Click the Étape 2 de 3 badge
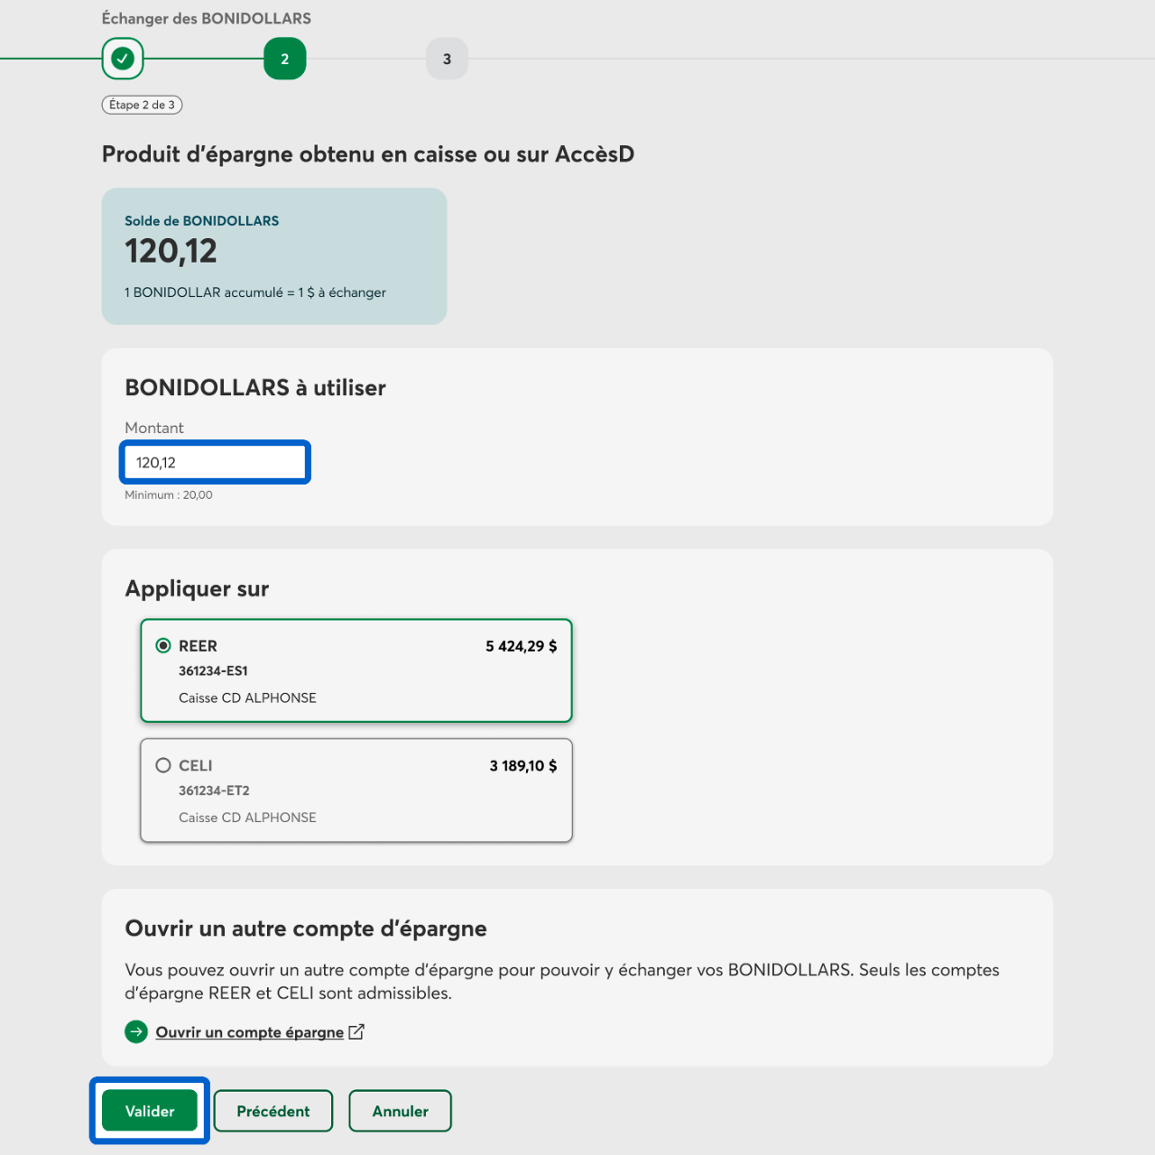Screen dimensions: 1155x1155 click(142, 105)
